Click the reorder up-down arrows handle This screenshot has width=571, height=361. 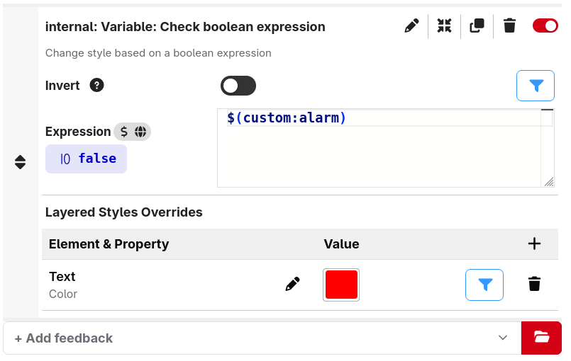(20, 162)
